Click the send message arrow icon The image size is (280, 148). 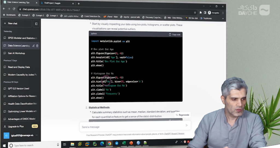click(x=187, y=125)
